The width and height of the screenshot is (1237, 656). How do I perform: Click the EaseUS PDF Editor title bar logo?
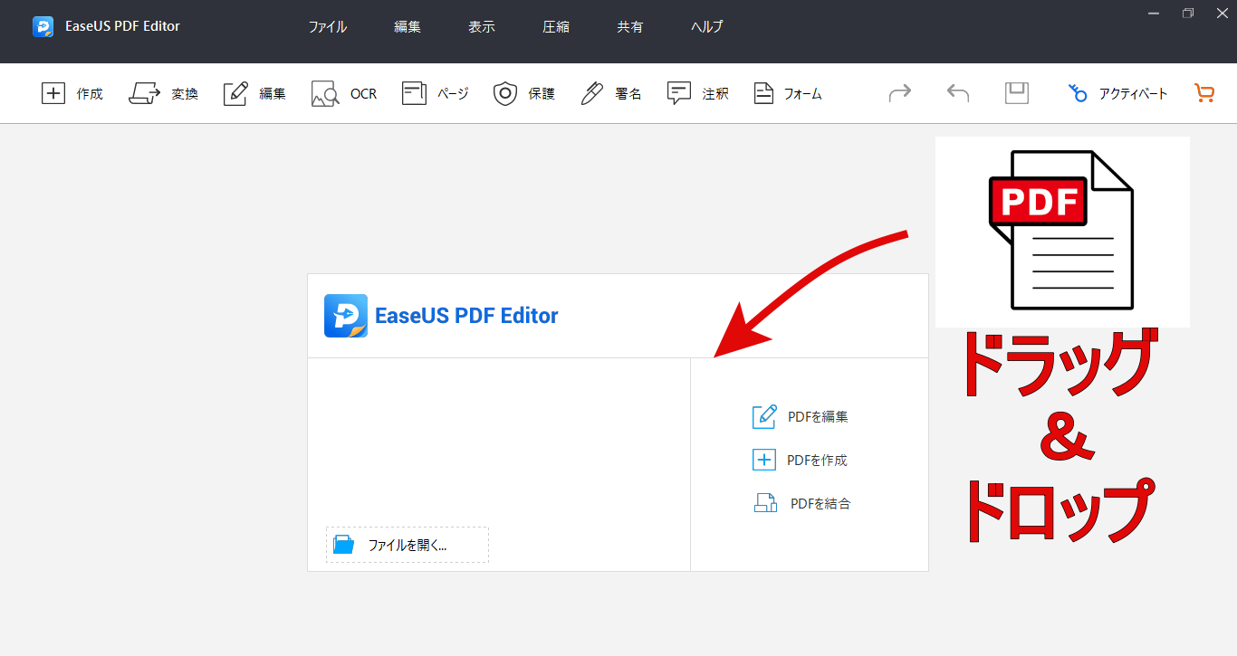[43, 26]
